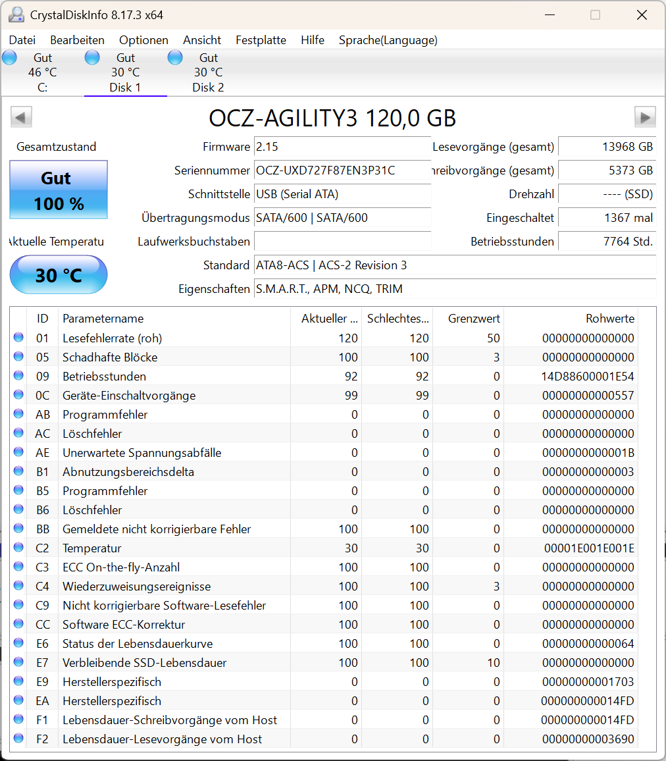Click the status orb for Disk 2
666x761 pixels.
click(x=175, y=58)
